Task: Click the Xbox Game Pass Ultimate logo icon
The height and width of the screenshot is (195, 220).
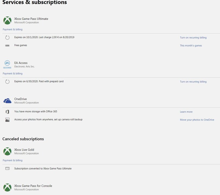Action: tap(7, 20)
